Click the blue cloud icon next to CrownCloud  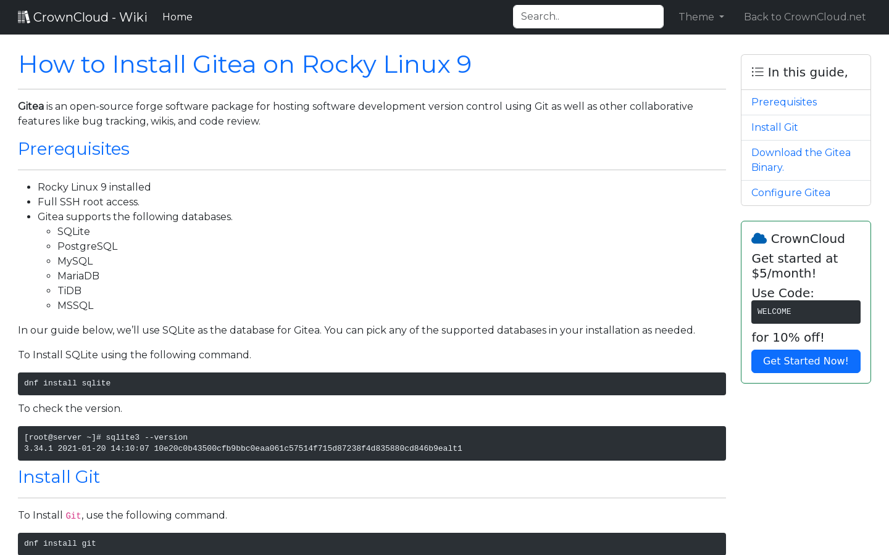coord(759,238)
